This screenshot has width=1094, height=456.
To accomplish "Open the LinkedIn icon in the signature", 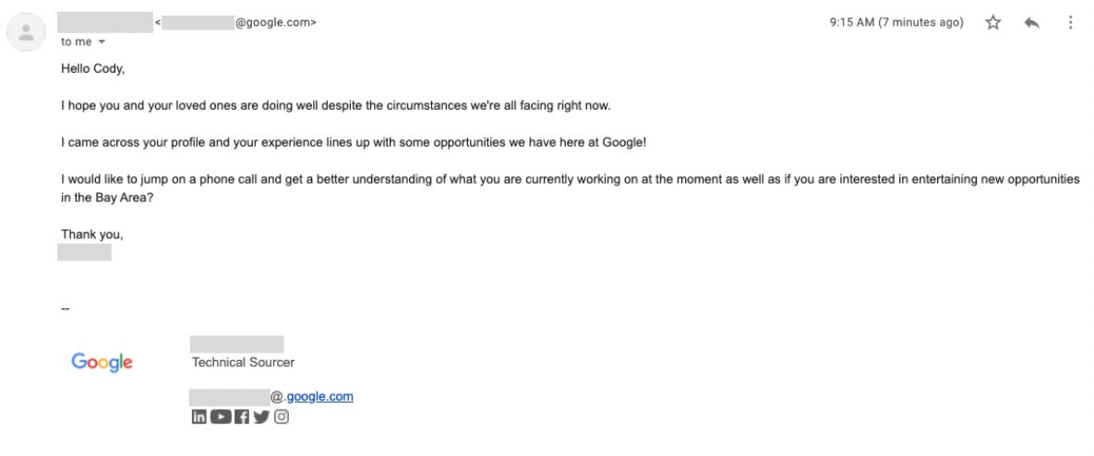I will click(x=199, y=416).
